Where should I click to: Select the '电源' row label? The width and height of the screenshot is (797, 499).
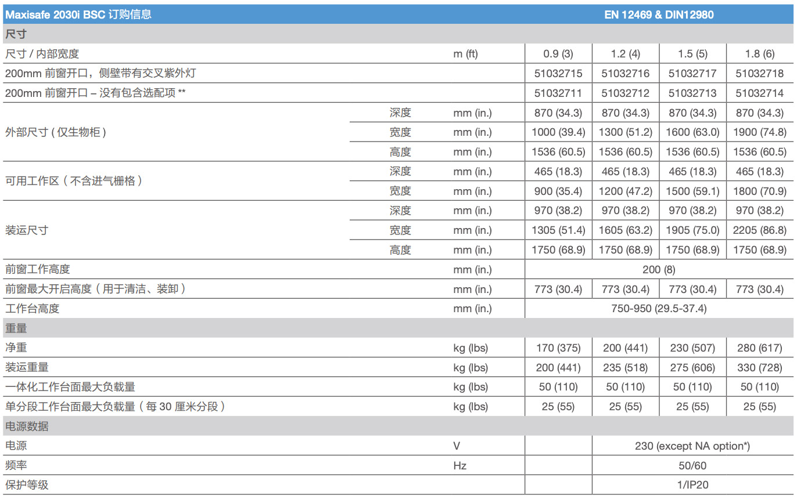coord(16,446)
